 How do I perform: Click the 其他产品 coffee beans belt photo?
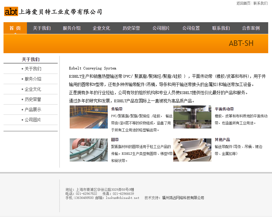192,150
